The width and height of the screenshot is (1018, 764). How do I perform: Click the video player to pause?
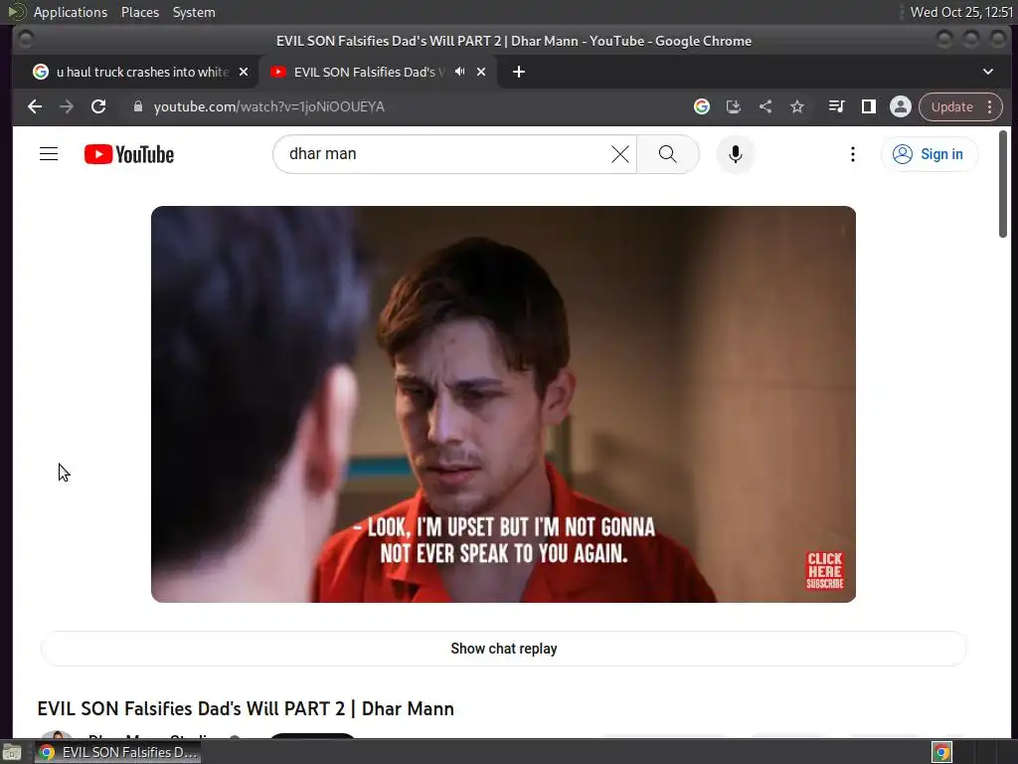(503, 404)
